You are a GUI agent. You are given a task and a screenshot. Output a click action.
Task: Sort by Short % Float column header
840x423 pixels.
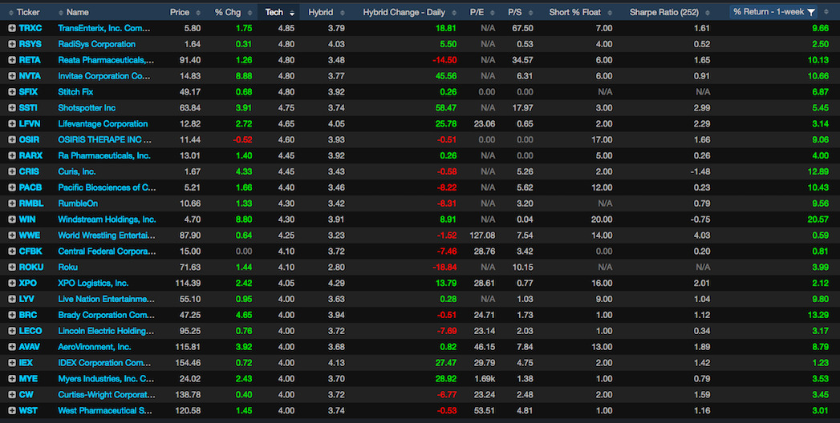pyautogui.click(x=574, y=12)
